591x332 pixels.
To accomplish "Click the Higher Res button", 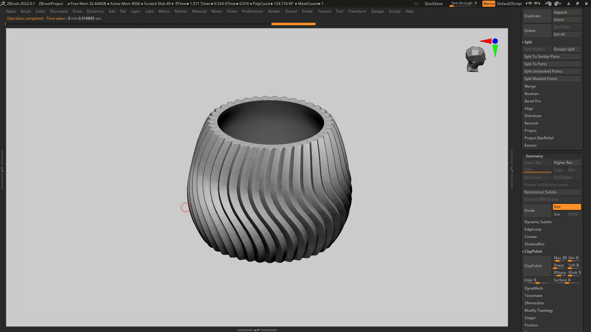I will click(x=567, y=163).
